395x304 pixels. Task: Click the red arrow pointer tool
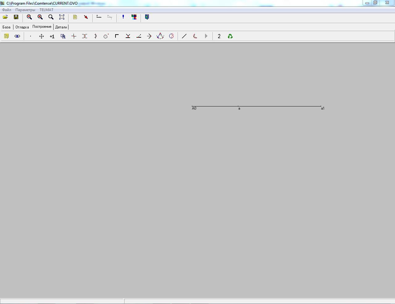pos(86,17)
